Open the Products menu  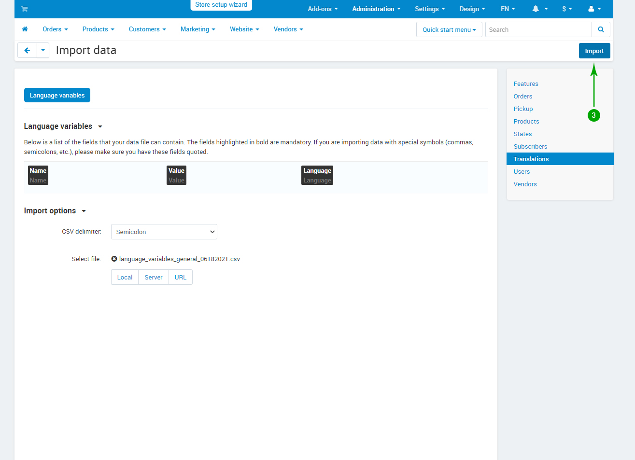[x=98, y=29]
